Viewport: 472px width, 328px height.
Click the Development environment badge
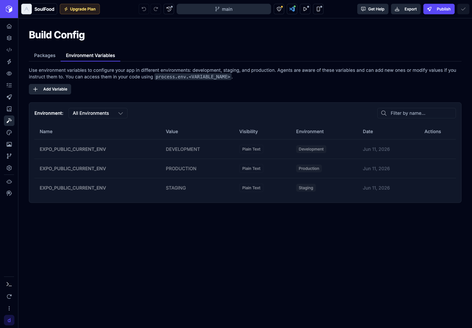(311, 149)
